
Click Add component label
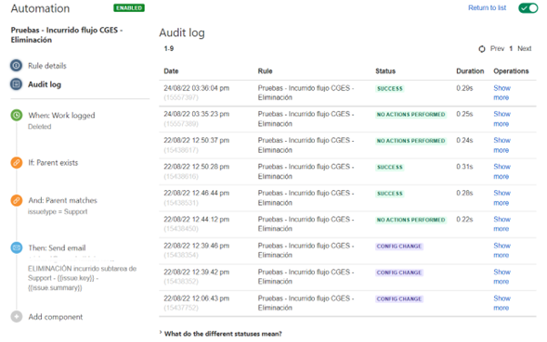[56, 317]
